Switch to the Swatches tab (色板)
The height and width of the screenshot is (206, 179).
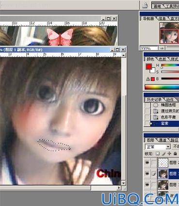(163, 59)
